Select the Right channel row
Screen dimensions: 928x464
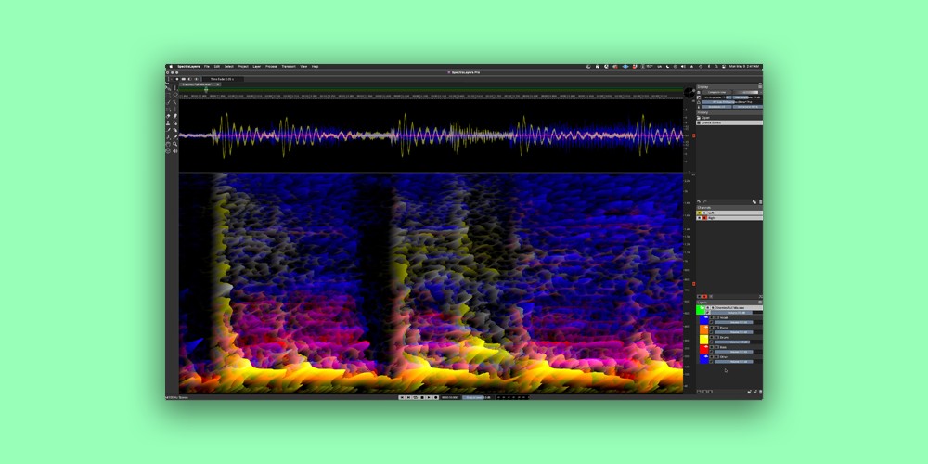pyautogui.click(x=729, y=218)
